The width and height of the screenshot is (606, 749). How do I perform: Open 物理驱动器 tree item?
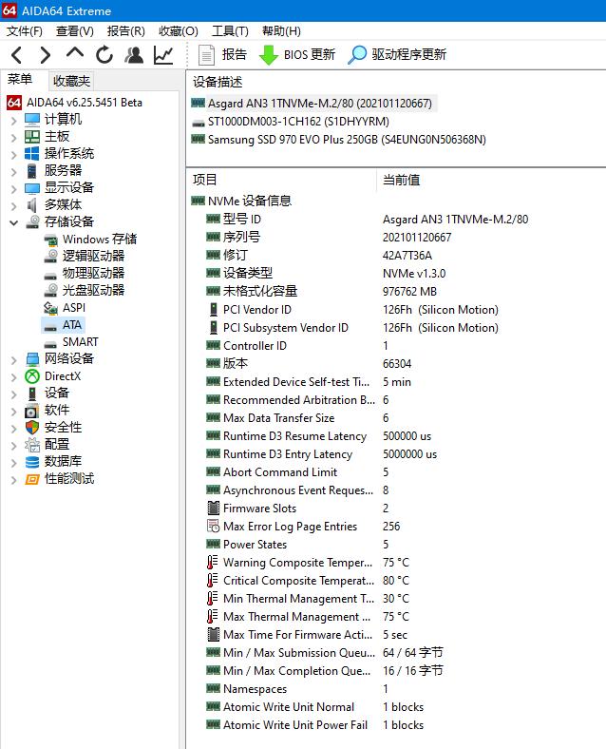pos(85,273)
